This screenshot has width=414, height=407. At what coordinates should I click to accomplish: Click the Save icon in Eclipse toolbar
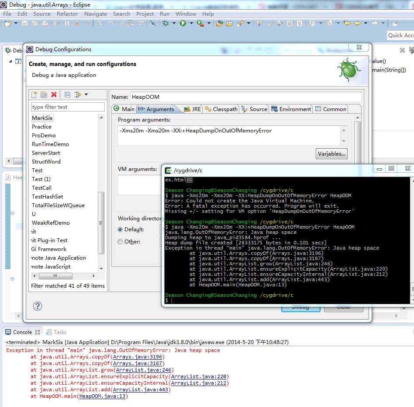pyautogui.click(x=24, y=24)
